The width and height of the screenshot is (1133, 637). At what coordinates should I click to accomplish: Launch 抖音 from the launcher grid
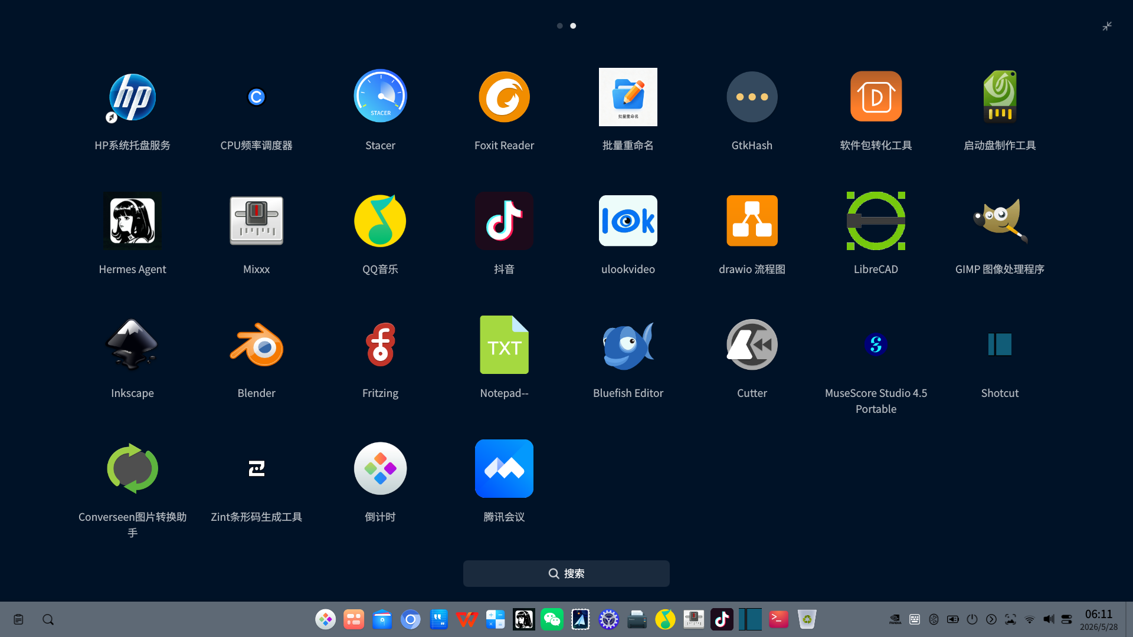point(504,221)
